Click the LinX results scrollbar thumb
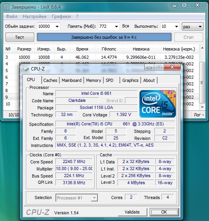The width and height of the screenshot is (209, 221). click(202, 83)
